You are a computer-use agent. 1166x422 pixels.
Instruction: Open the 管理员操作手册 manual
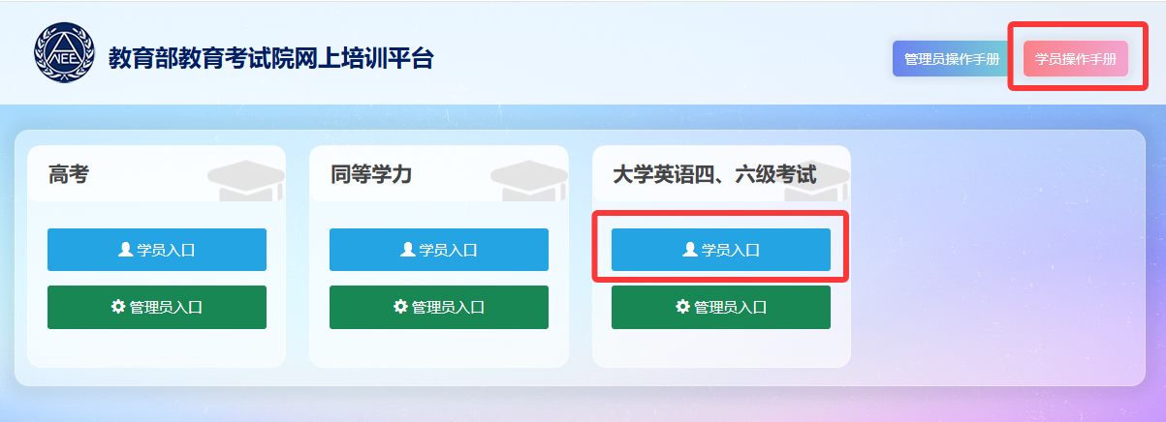click(952, 59)
